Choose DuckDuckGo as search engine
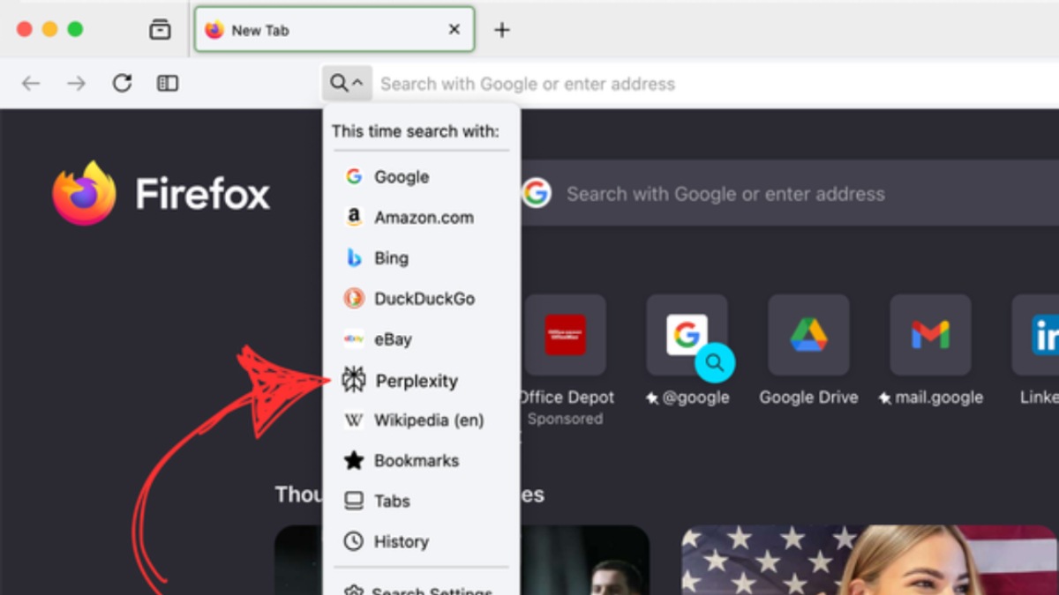The height and width of the screenshot is (595, 1059). (424, 299)
